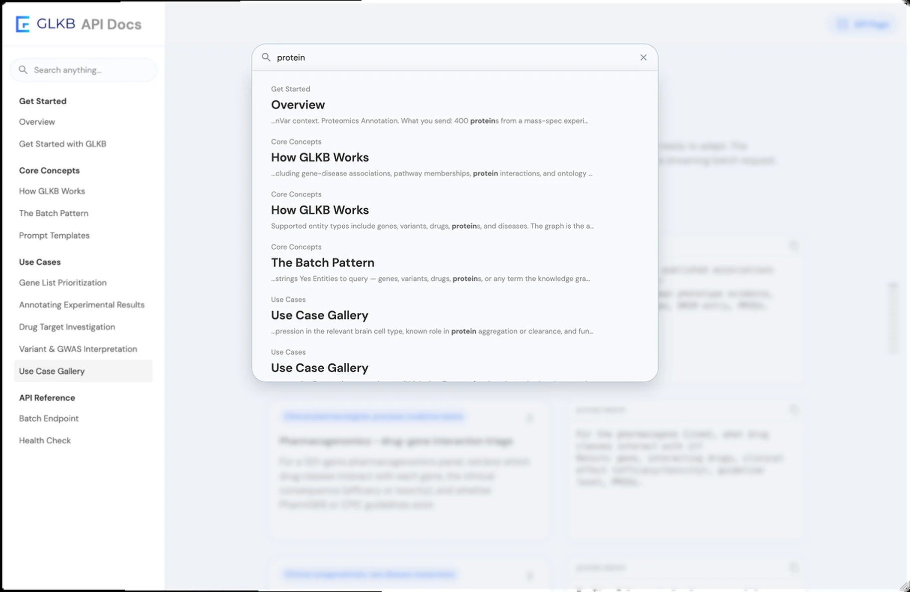Clear the search with the X icon
Image resolution: width=910 pixels, height=592 pixels.
pyautogui.click(x=643, y=57)
